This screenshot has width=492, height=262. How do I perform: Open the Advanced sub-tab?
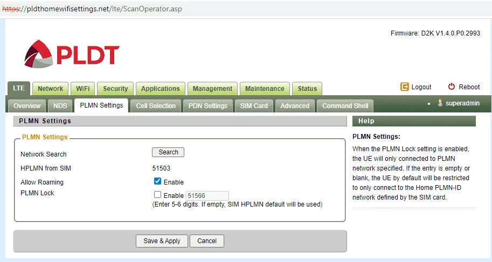[295, 106]
